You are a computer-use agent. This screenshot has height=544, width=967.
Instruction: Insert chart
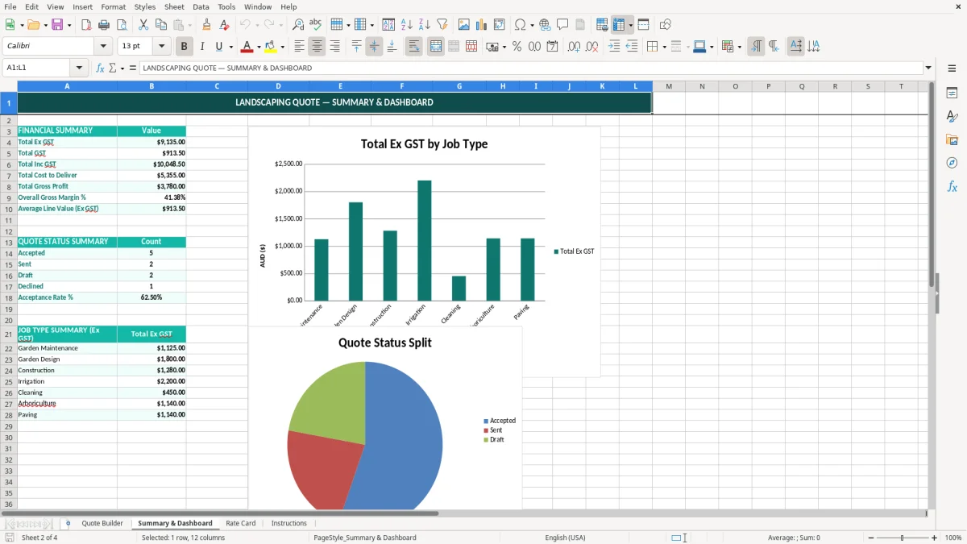click(482, 25)
